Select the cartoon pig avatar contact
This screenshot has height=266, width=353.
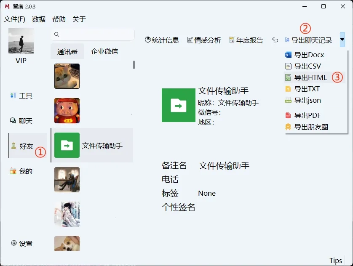[67, 111]
